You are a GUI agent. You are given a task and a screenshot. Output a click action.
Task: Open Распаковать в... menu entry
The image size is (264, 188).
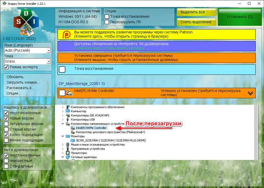click(20, 88)
